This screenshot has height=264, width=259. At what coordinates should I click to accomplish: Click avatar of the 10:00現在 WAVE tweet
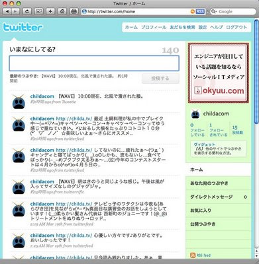point(19,102)
